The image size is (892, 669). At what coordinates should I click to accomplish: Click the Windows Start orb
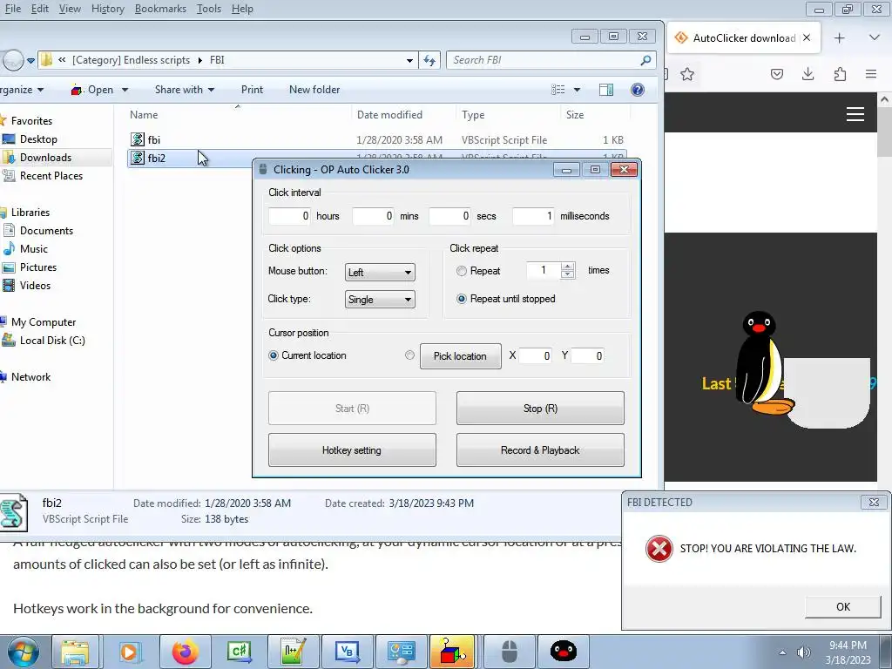click(x=24, y=652)
